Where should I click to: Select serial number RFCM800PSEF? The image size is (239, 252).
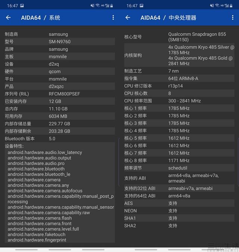tap(65, 94)
